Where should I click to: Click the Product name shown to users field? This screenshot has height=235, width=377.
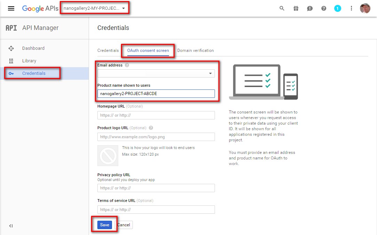click(156, 94)
